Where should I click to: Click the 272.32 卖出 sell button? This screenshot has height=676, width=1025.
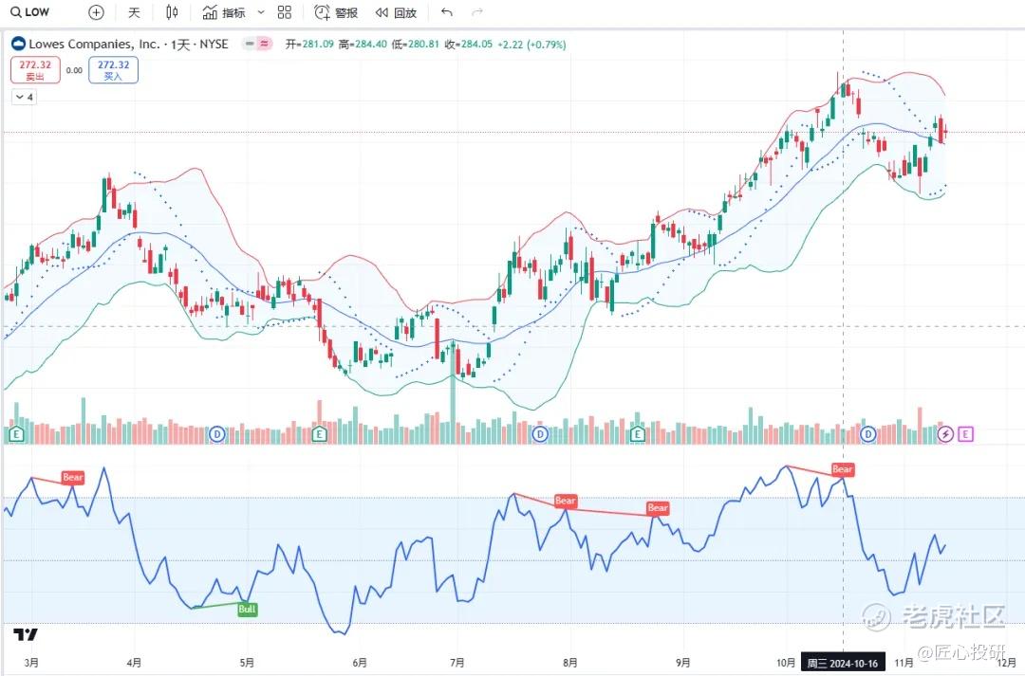click(x=35, y=70)
